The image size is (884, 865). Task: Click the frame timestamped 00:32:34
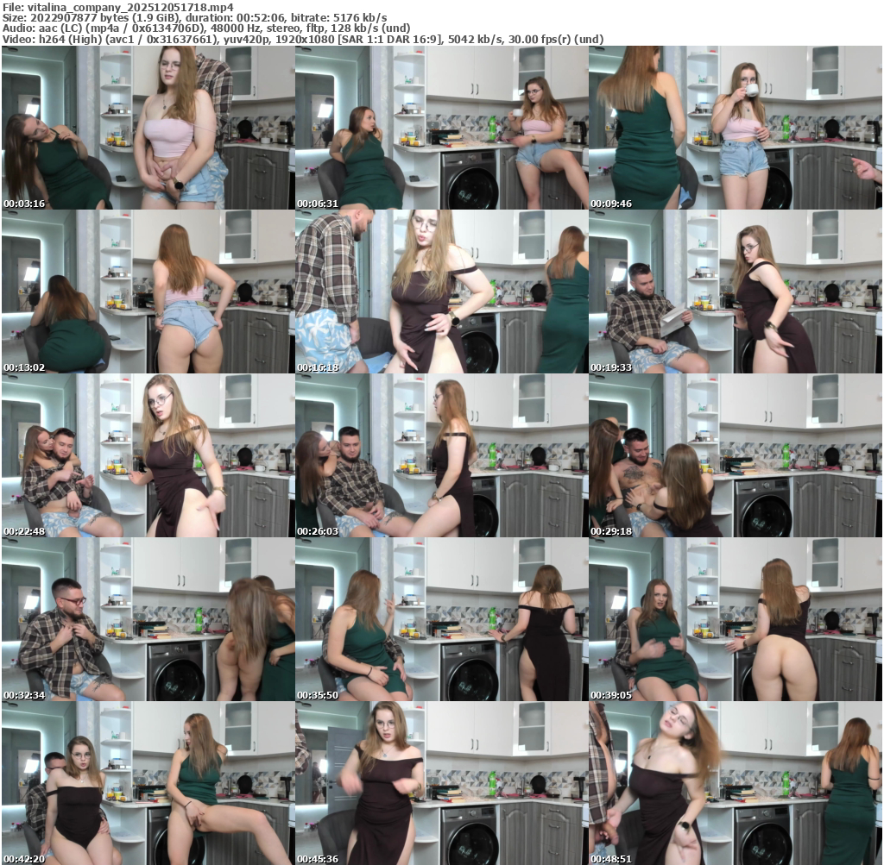coord(148,619)
